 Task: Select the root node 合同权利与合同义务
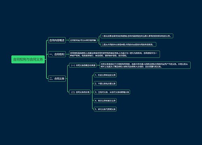coord(28,59)
